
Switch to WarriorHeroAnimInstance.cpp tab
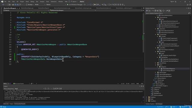[x=62, y=8]
